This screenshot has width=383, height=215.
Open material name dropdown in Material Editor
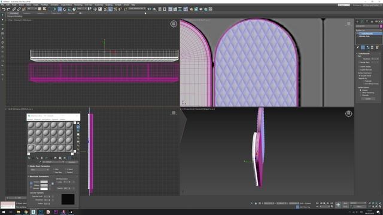53,162
